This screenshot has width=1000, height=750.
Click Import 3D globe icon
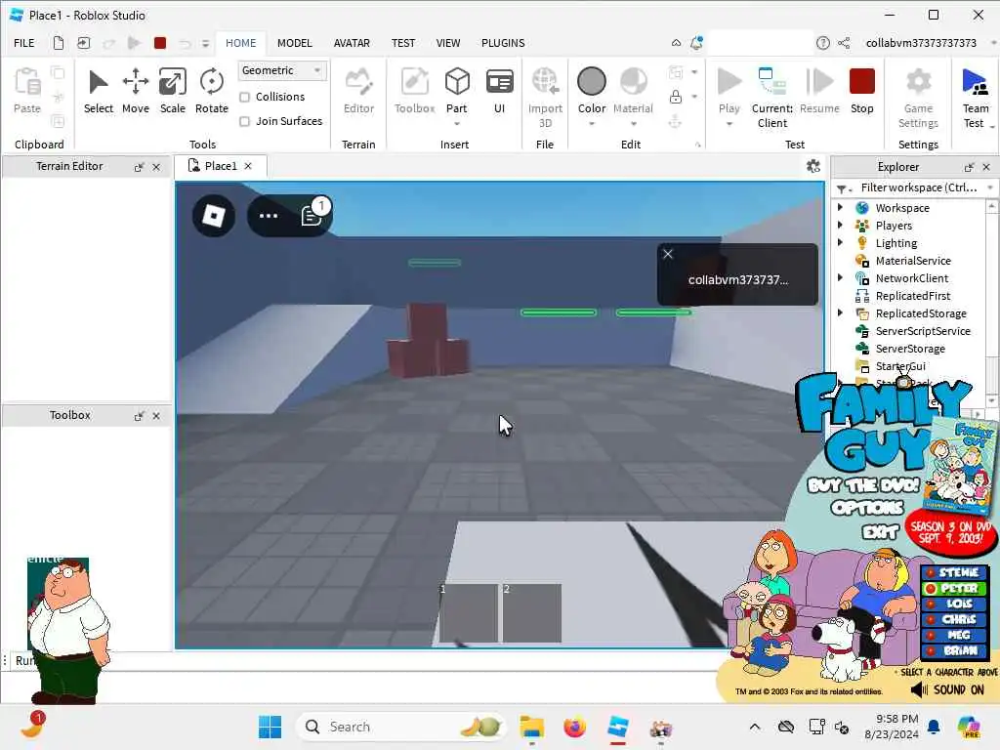point(545,82)
